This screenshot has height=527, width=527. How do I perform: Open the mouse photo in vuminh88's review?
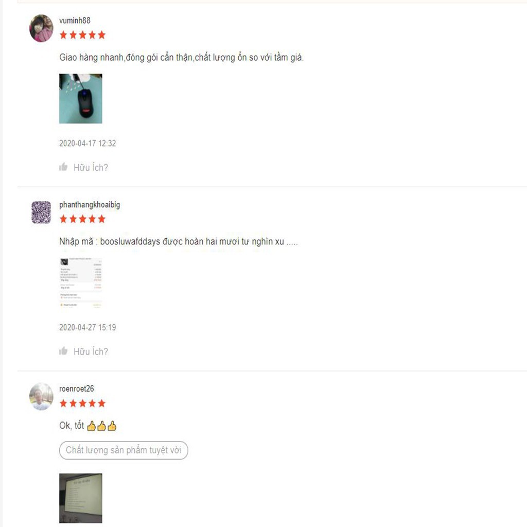[x=81, y=98]
